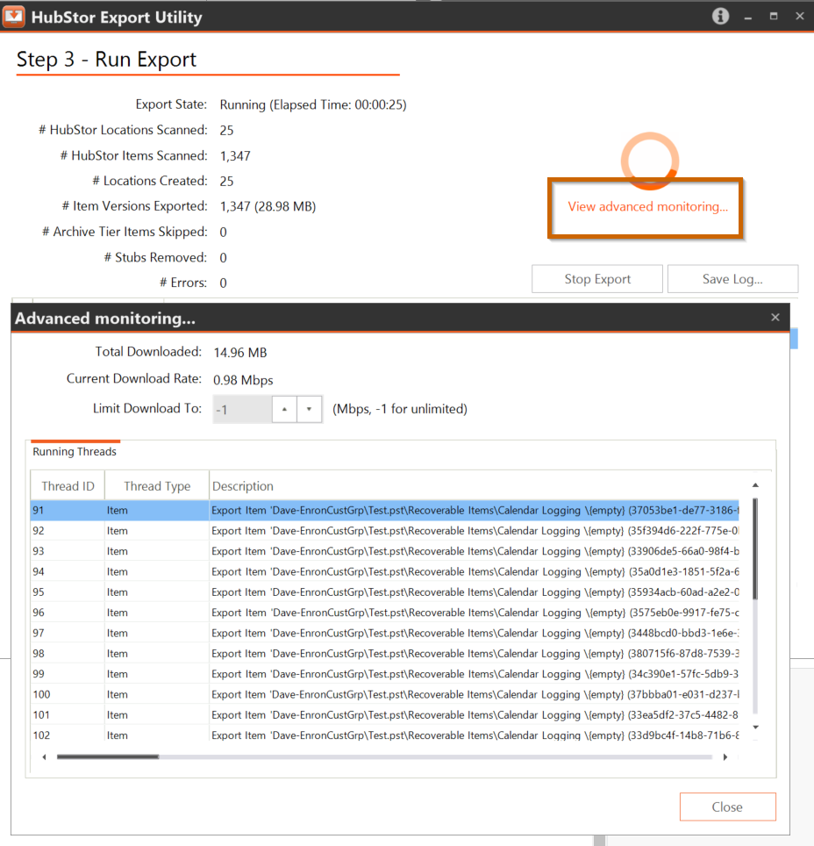
Task: Click HubStor Items Scanned value 1,347
Action: coord(235,156)
